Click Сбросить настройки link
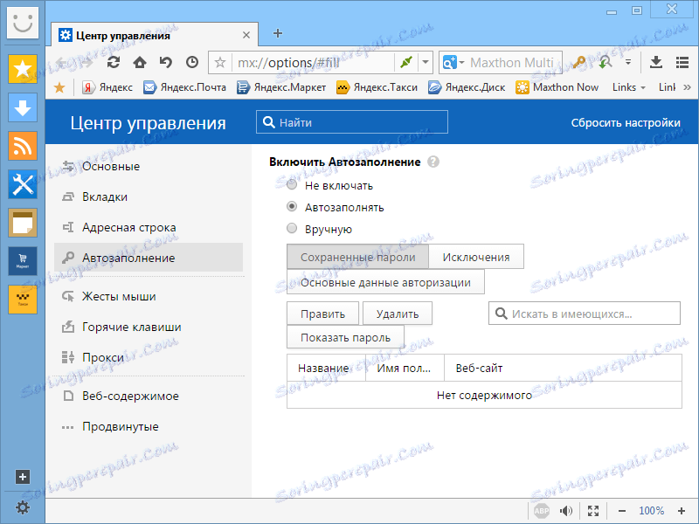 624,123
